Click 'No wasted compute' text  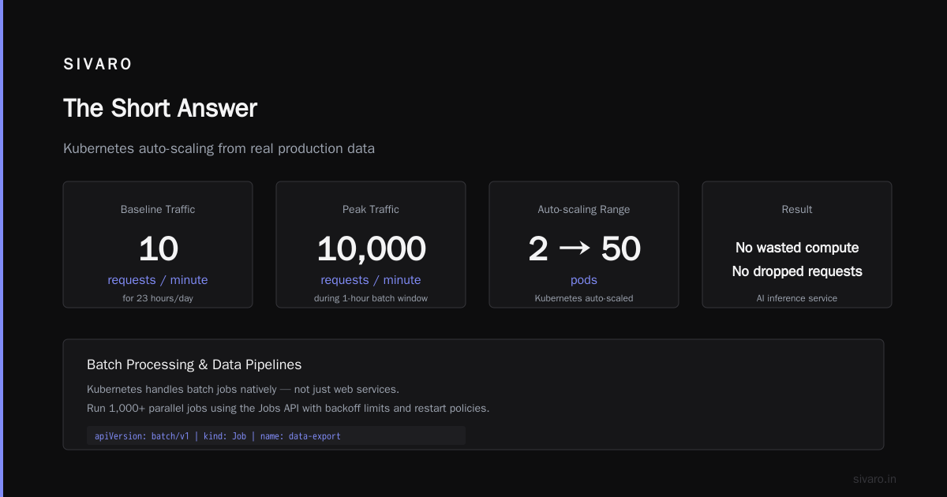(x=797, y=248)
